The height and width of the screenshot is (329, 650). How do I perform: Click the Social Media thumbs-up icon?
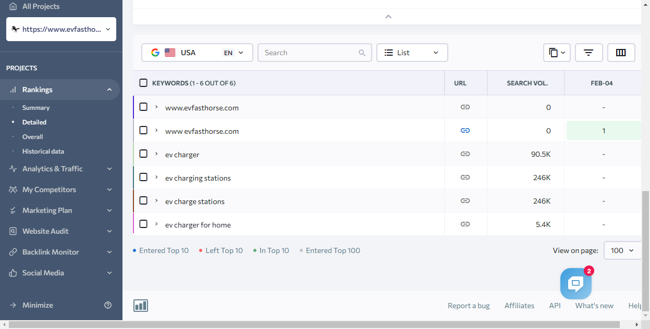[x=14, y=273]
